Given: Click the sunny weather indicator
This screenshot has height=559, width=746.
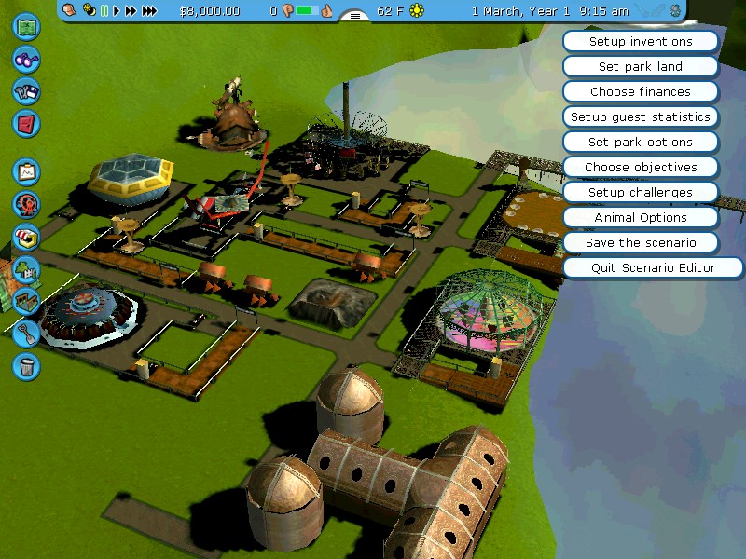Looking at the screenshot, I should pyautogui.click(x=417, y=11).
